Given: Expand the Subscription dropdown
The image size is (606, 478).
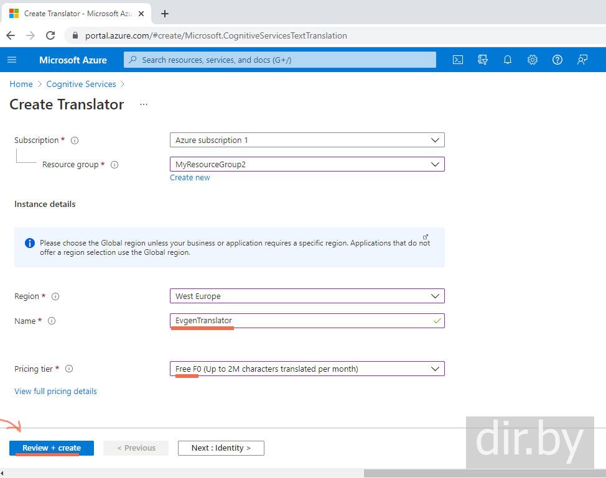Looking at the screenshot, I should [x=307, y=140].
